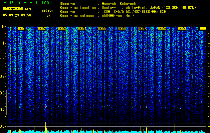
Task: Click the A504HB(yagi 4el) antenna text
Action: point(118,16)
